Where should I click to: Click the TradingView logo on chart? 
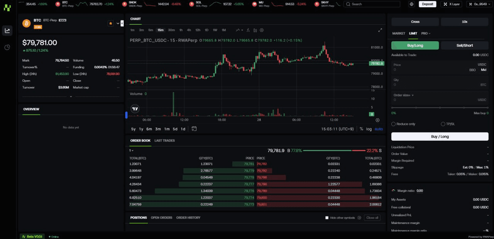coord(135,109)
